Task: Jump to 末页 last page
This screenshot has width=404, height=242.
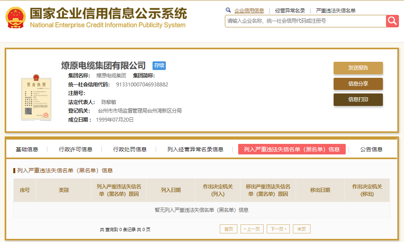Action: point(302,229)
